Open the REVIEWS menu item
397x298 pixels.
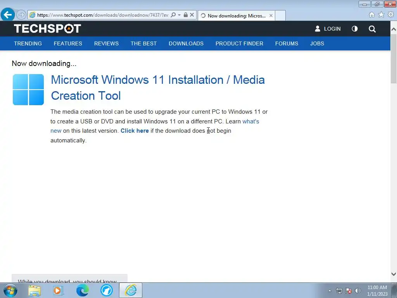(x=106, y=43)
